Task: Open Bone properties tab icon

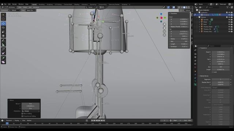Action: point(195,84)
